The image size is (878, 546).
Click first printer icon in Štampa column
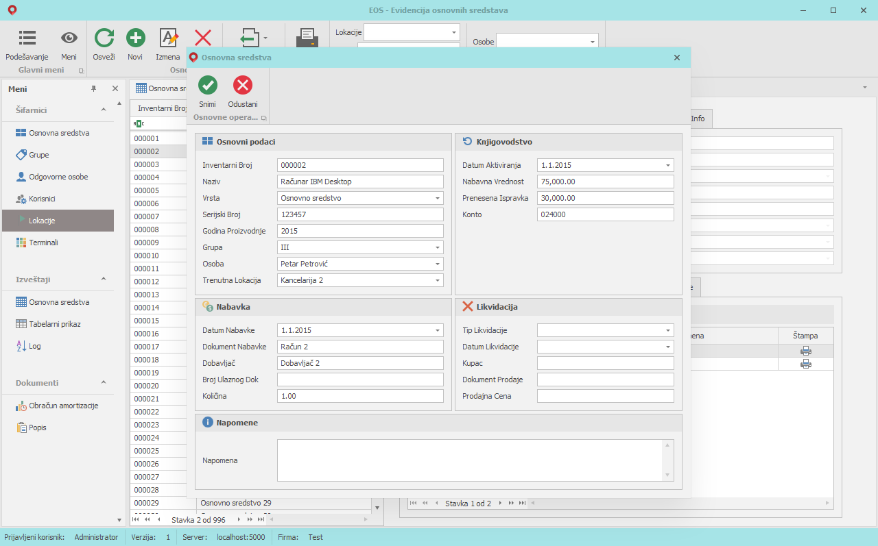coord(806,351)
